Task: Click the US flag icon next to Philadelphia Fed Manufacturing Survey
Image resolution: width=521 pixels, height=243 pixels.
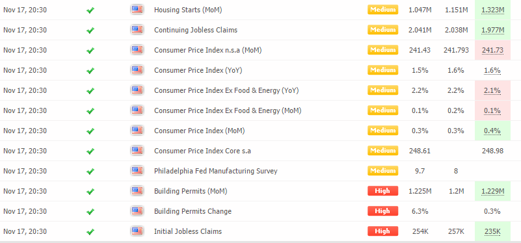Action: click(x=137, y=171)
